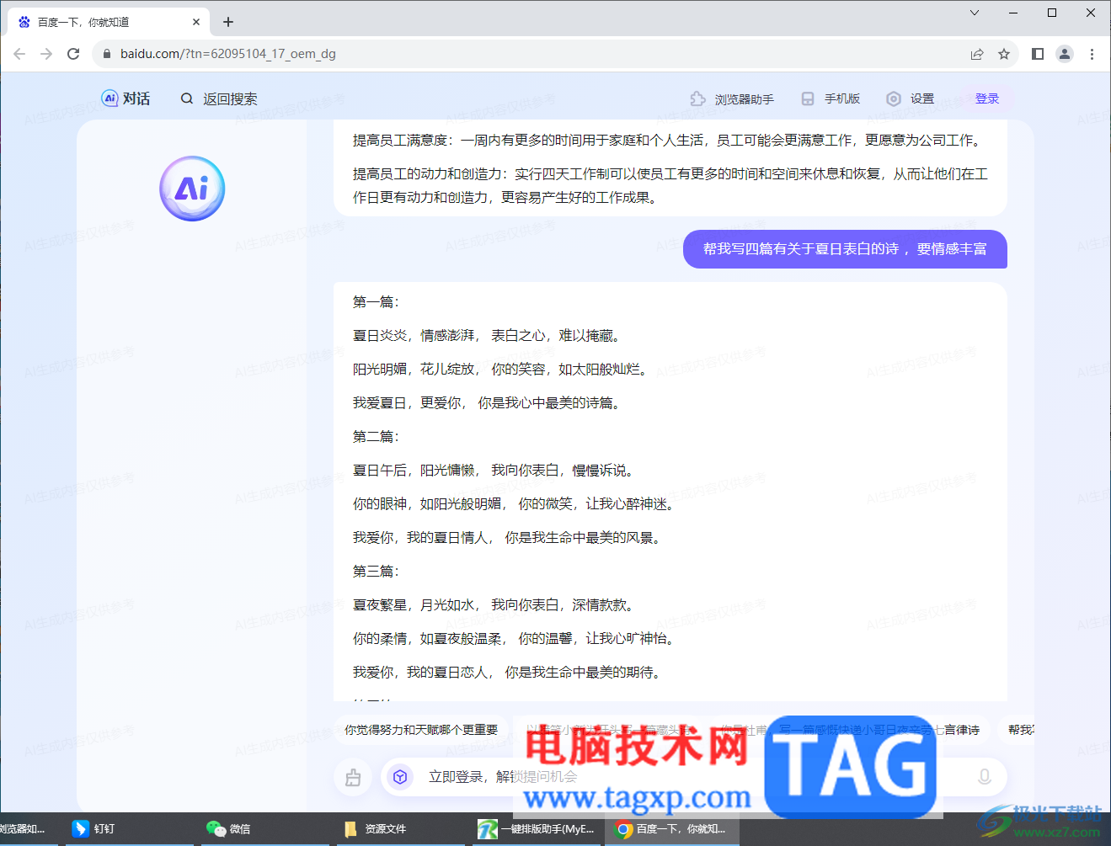Click the Ai 对话 logo
Screen dimensions: 1111x846
click(x=126, y=98)
